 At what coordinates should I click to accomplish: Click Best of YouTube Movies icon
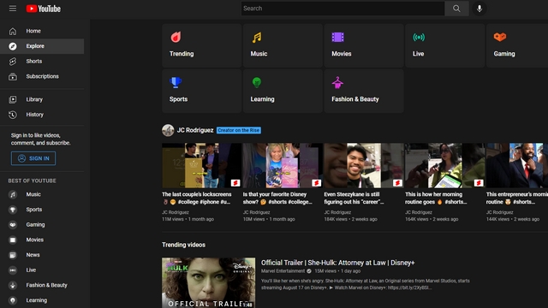[x=13, y=240]
